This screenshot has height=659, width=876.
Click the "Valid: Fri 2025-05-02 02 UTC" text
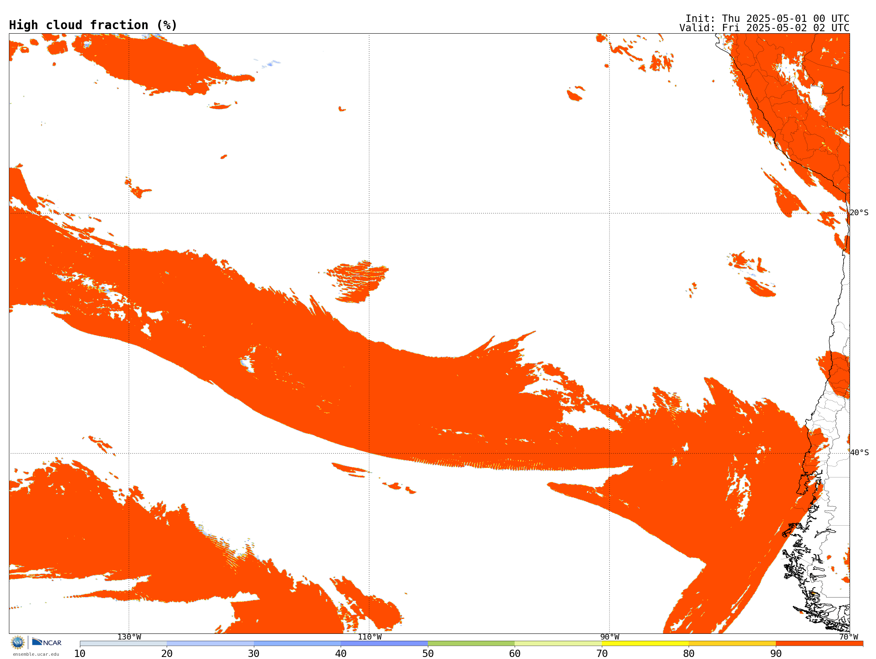pyautogui.click(x=764, y=28)
